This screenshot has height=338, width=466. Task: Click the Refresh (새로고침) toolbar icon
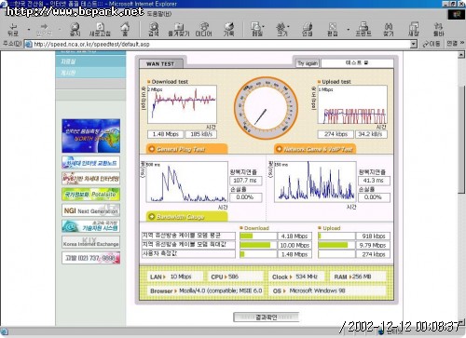[100, 29]
